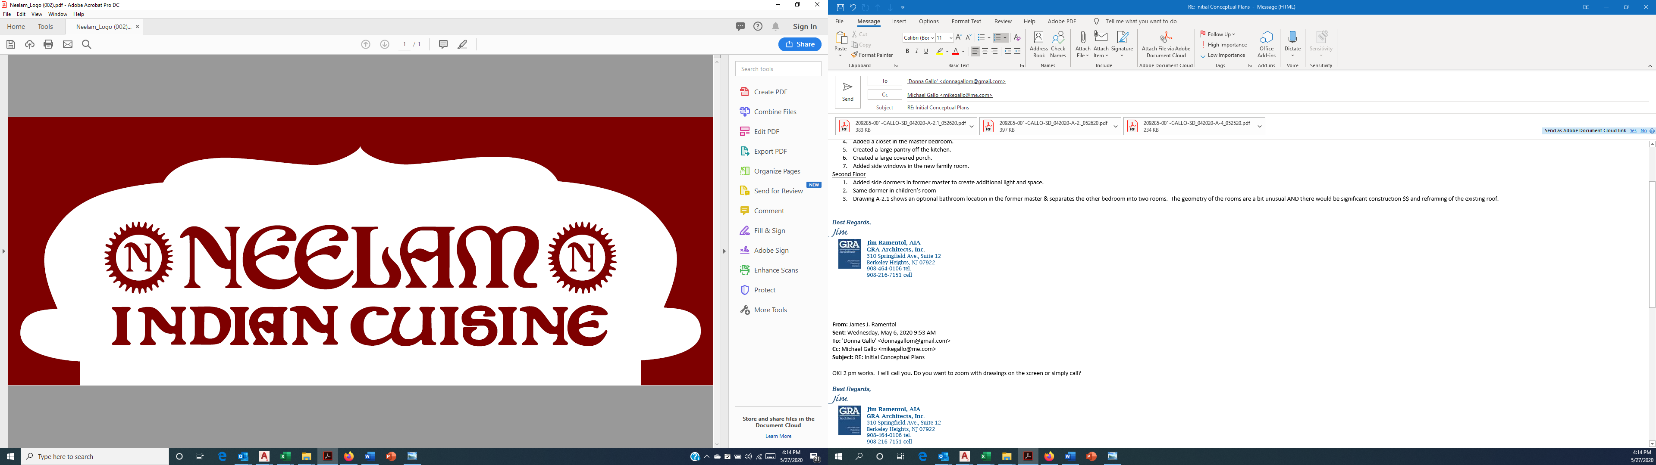Toggle High Importance tag
This screenshot has width=1656, height=465.
click(x=1223, y=45)
